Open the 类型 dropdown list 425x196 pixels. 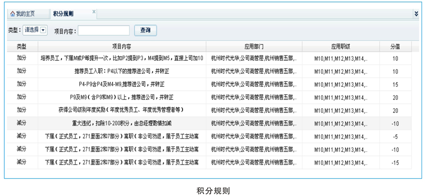click(x=43, y=30)
